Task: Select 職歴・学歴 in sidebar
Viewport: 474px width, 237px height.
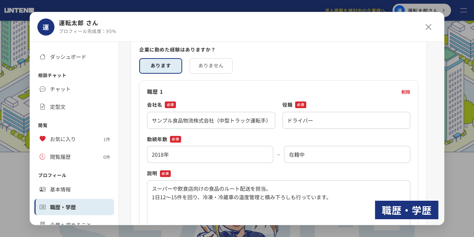Action: [x=74, y=207]
